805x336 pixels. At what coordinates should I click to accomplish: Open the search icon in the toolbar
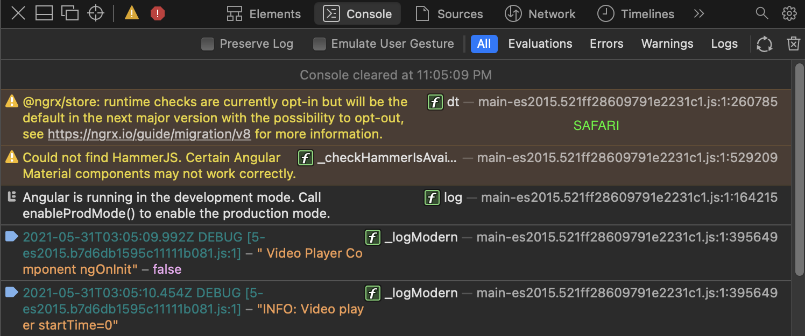click(762, 13)
